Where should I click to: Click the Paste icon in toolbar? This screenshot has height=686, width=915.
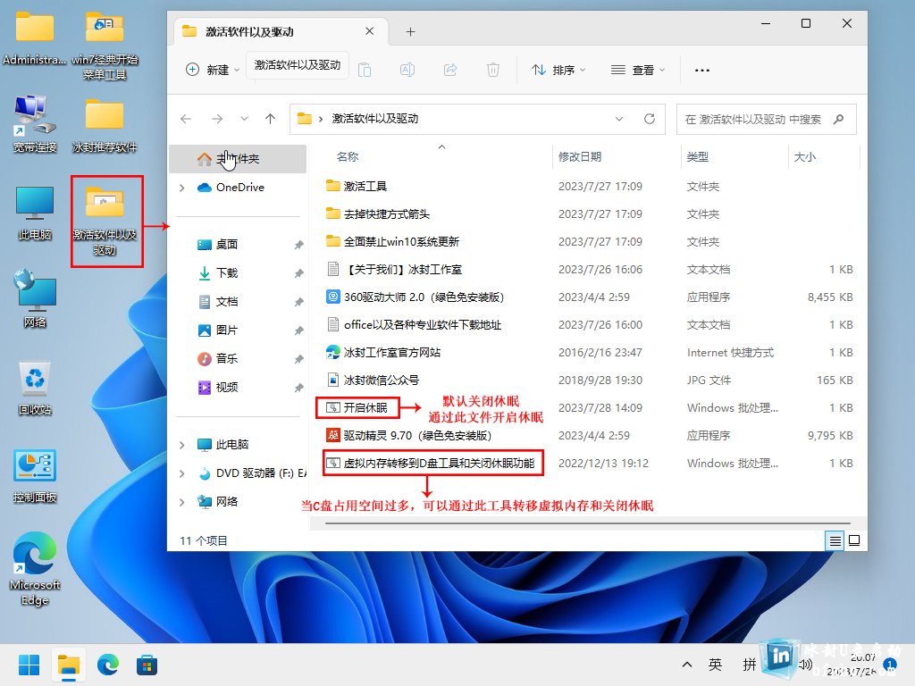pyautogui.click(x=365, y=70)
